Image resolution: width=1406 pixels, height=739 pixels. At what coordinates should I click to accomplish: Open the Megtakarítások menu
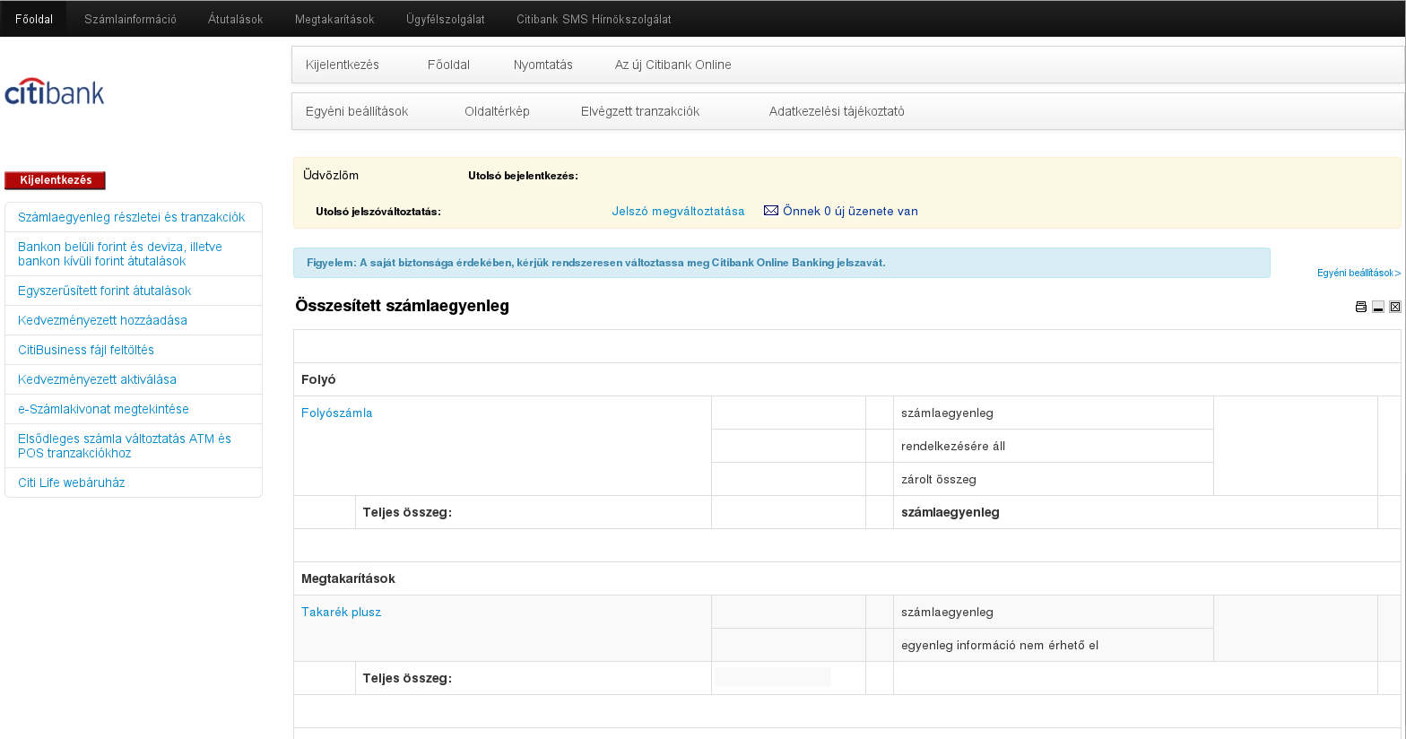tap(334, 19)
